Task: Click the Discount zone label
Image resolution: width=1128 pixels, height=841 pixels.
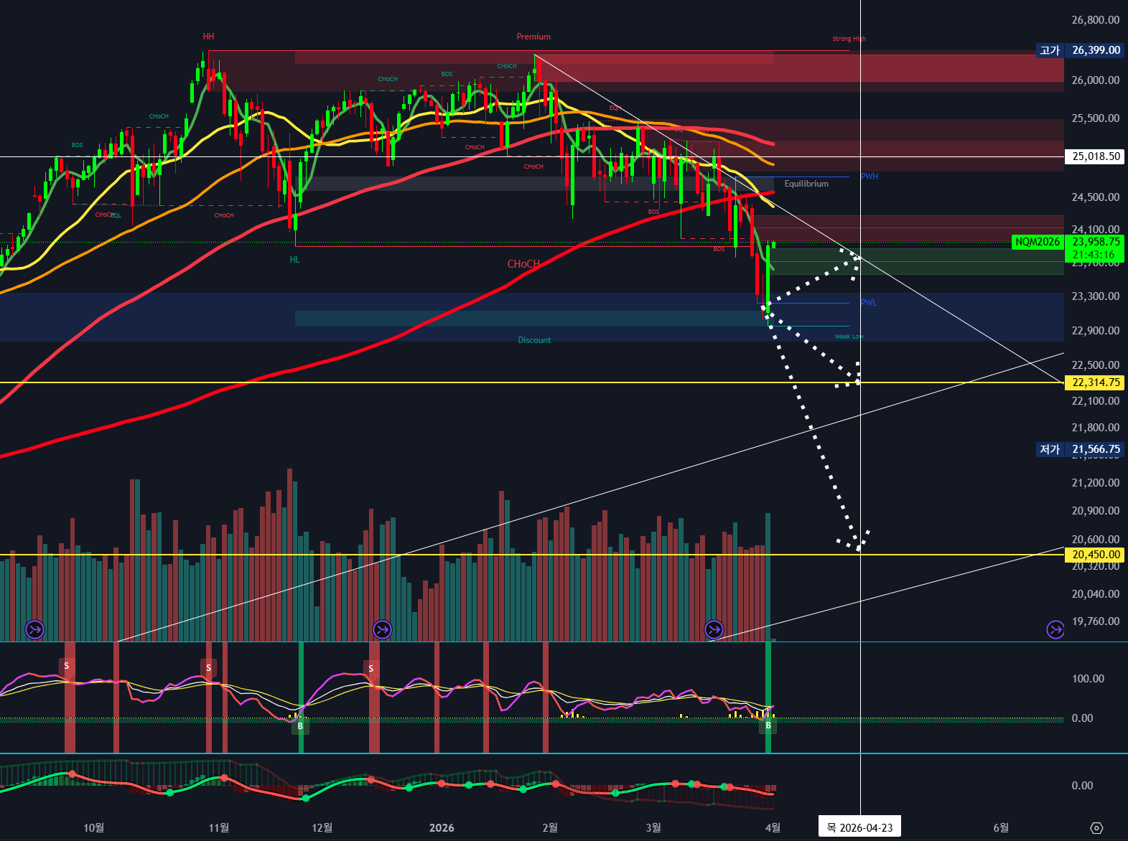Action: (x=534, y=340)
